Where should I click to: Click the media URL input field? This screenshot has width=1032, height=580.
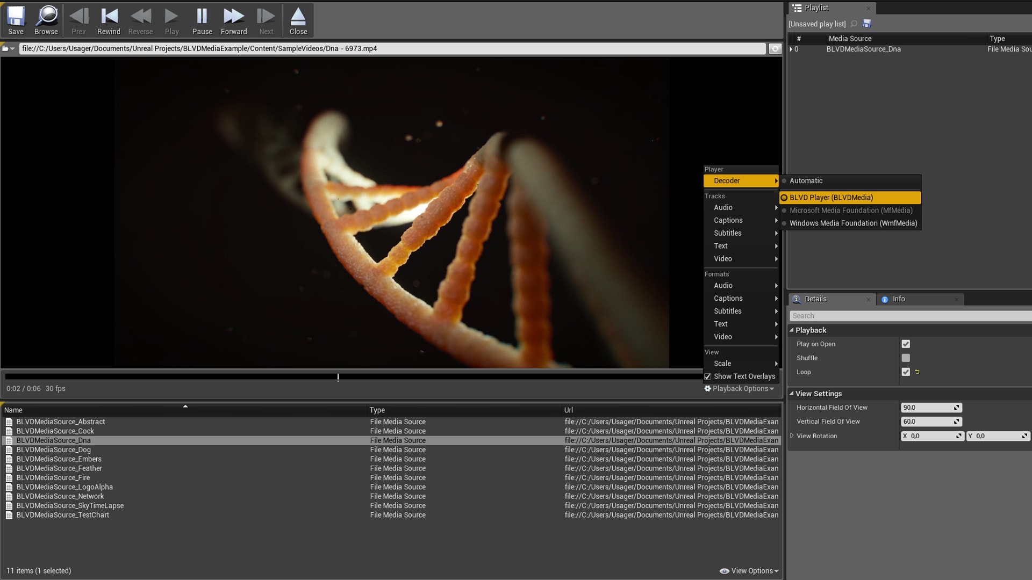[x=392, y=48]
